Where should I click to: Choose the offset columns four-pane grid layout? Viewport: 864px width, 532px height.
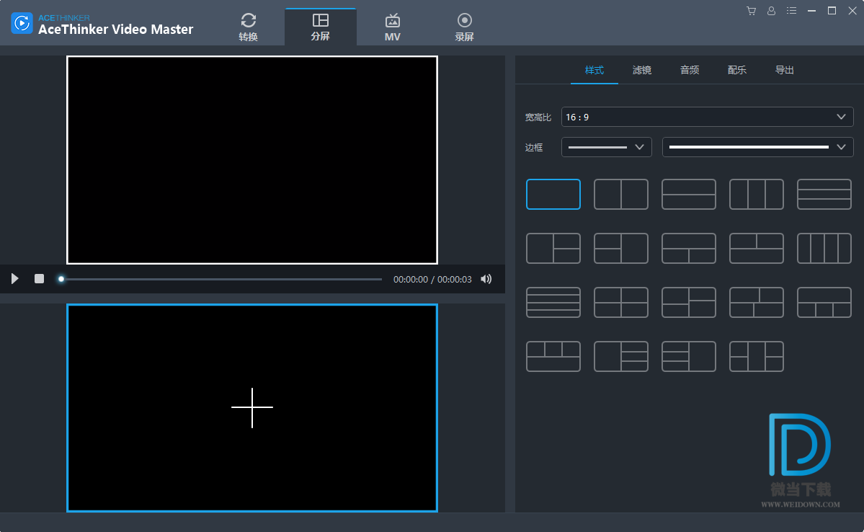click(757, 302)
